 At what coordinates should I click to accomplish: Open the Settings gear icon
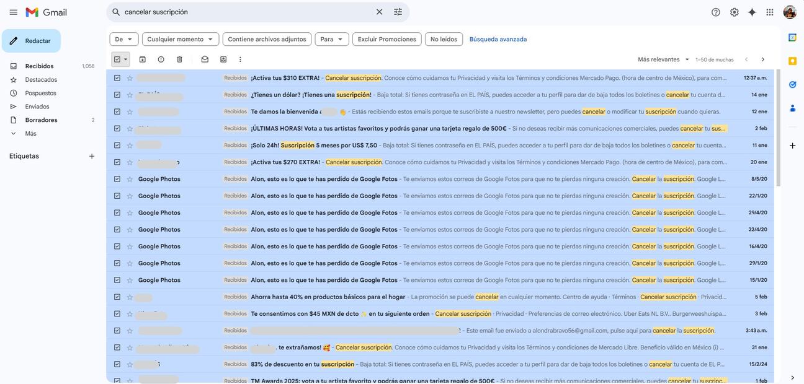tap(735, 12)
